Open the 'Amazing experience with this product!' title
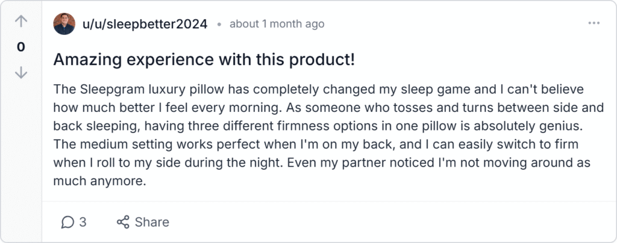This screenshot has width=617, height=243. pos(204,60)
